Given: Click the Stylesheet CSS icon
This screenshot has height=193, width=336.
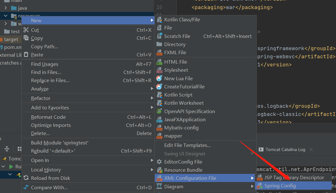Looking at the screenshot, I should tap(159, 70).
